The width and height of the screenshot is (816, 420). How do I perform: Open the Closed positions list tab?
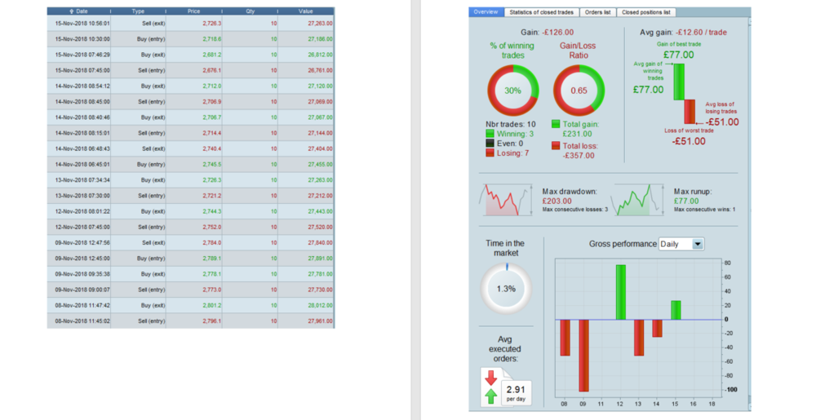coord(645,12)
